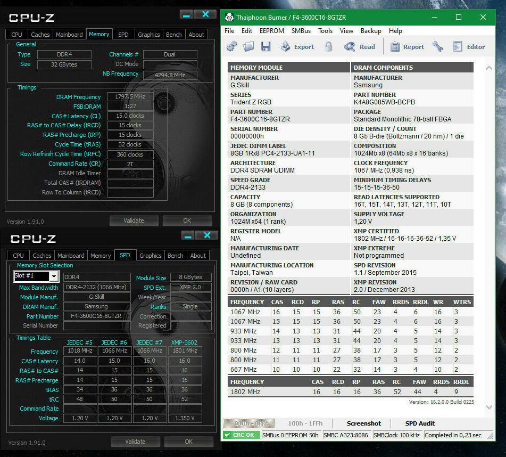Click Validate in the bottom CPU-Z SPD window
506x457 pixels.
point(136,442)
